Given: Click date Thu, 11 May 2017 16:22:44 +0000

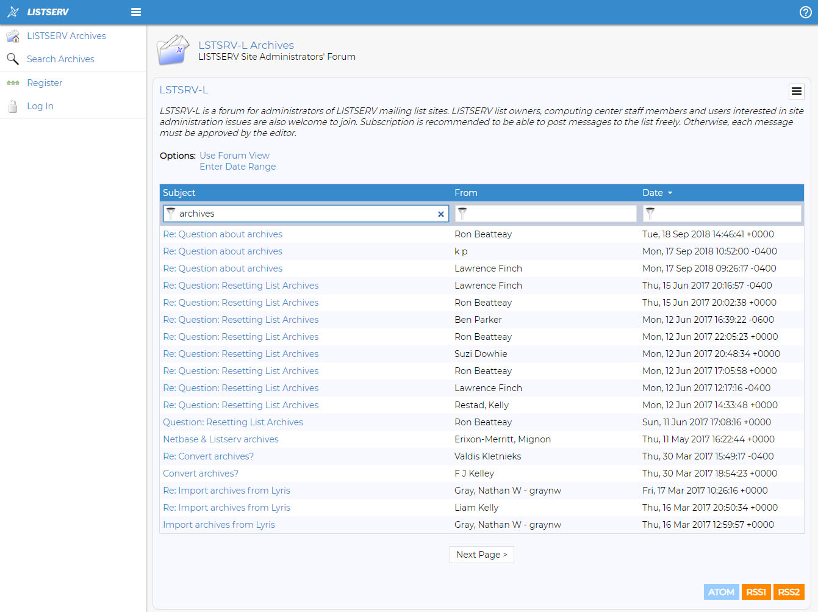Looking at the screenshot, I should click(x=708, y=439).
